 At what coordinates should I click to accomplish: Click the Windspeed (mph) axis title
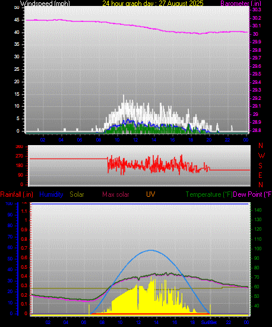coord(45,3)
